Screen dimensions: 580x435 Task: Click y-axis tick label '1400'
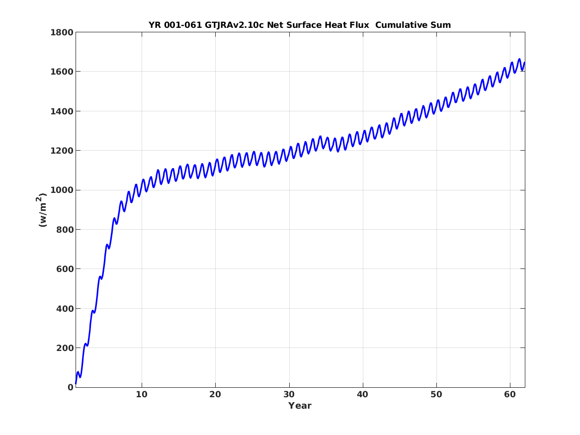point(62,111)
